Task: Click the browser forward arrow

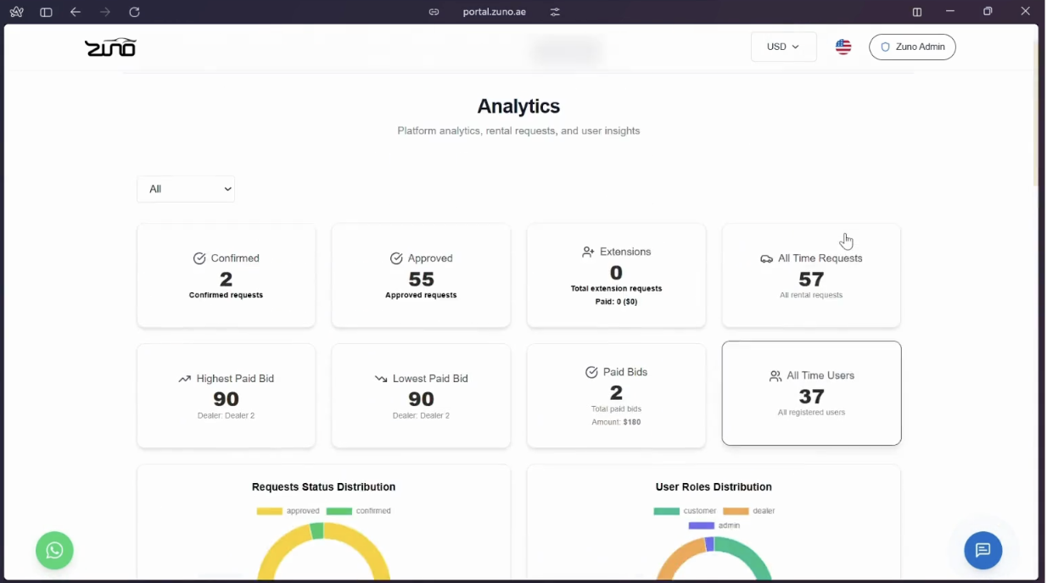Action: click(105, 12)
